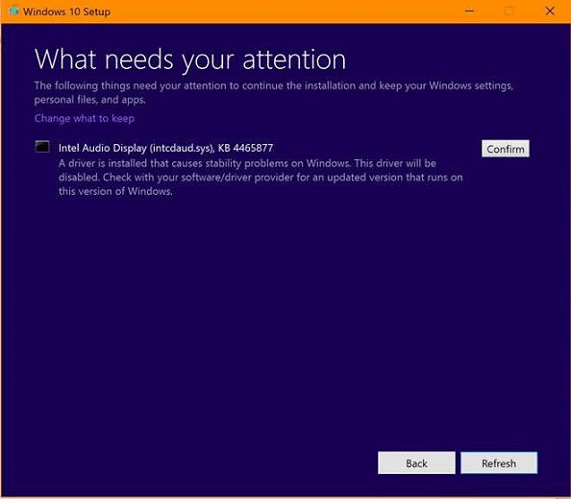Click the 'Windows 10 Setup' title text
Screen dimensions: 571x499
tap(66, 12)
